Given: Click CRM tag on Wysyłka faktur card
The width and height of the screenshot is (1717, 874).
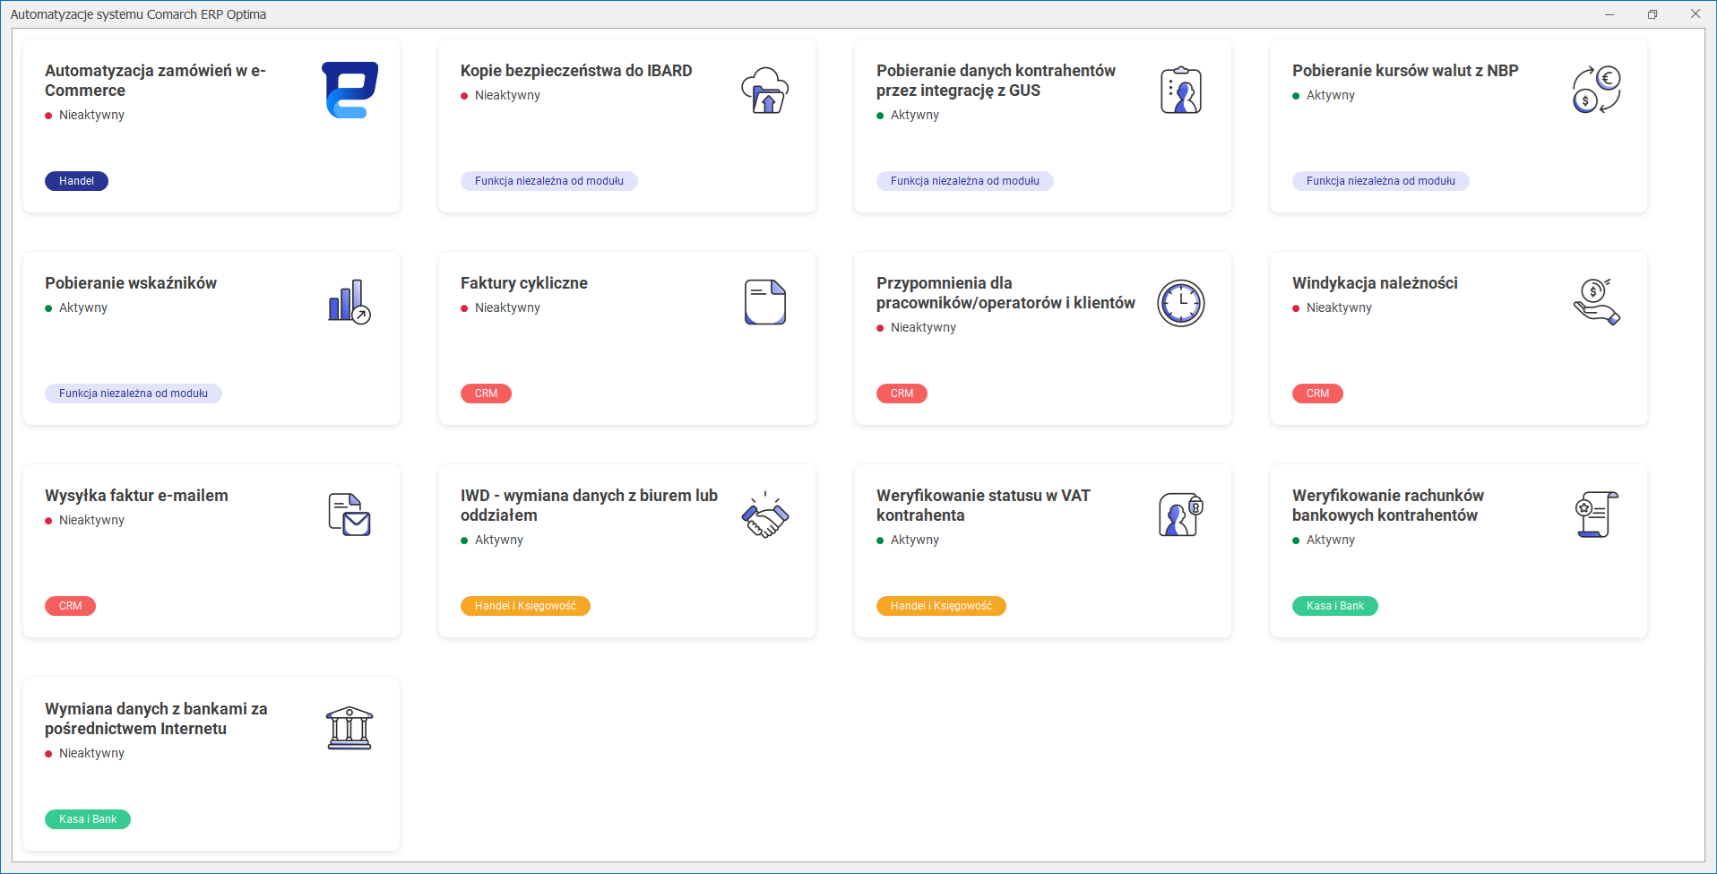Looking at the screenshot, I should coord(70,606).
